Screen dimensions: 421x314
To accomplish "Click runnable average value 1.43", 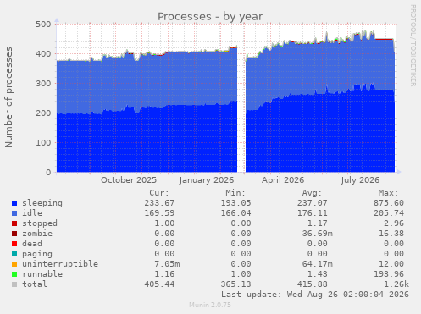I will (x=317, y=274).
